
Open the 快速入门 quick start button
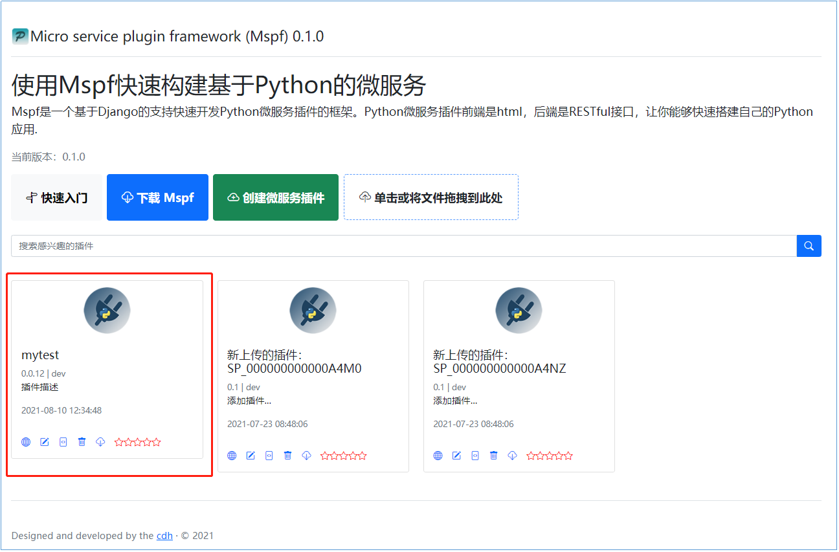[56, 197]
